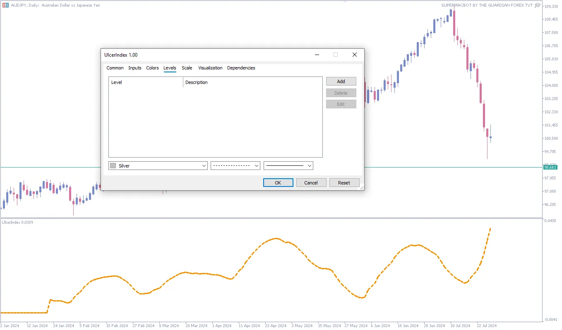
Task: Switch to the Dependencies tab
Action: click(x=241, y=68)
